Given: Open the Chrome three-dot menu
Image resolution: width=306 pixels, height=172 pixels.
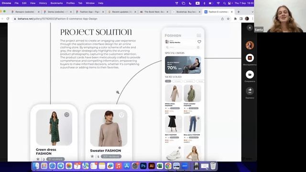Looking at the screenshot, I should (x=252, y=19).
